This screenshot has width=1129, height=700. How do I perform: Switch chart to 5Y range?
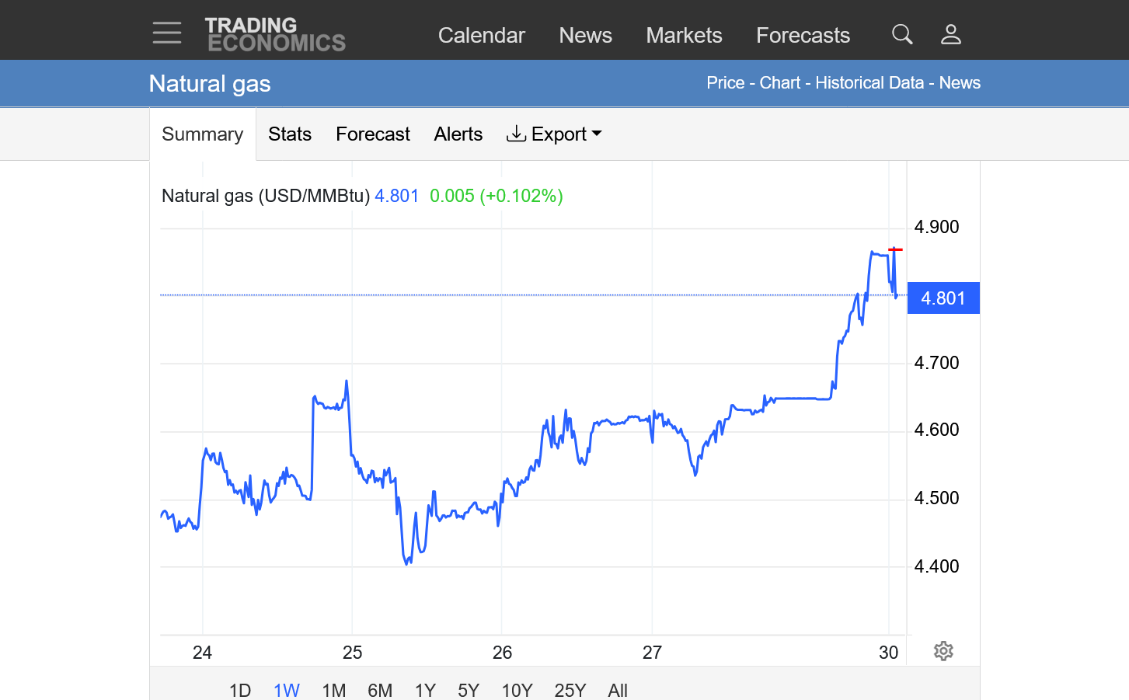click(x=469, y=690)
